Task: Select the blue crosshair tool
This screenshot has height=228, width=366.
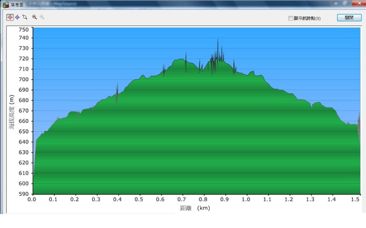Action: click(x=18, y=17)
